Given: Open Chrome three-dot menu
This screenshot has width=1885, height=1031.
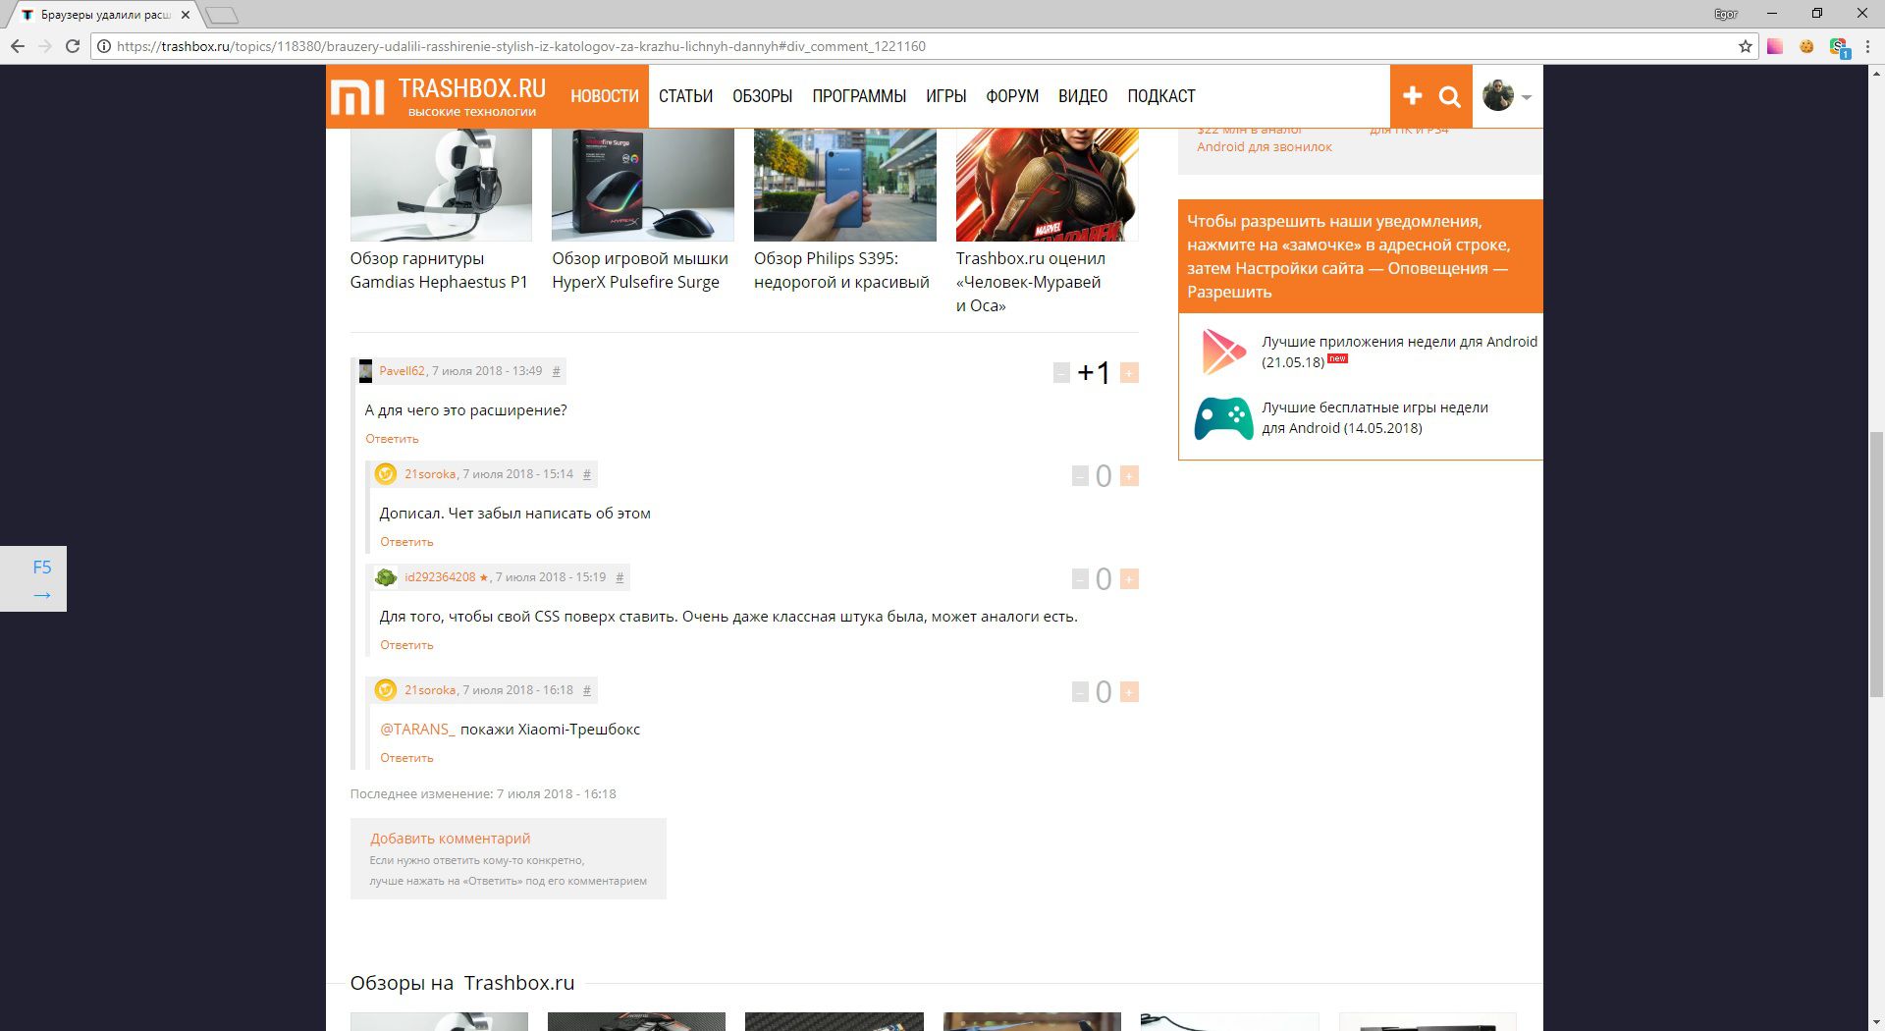Looking at the screenshot, I should tap(1868, 46).
